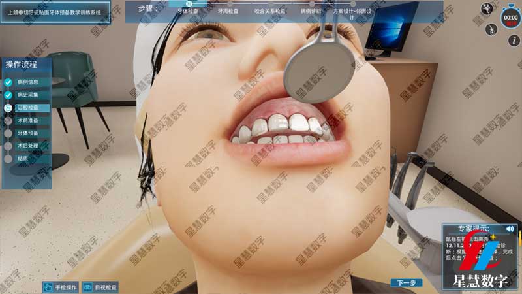The height and width of the screenshot is (294, 522).
Task: Click the progress marker above 病例诊断
Action: (312, 4)
